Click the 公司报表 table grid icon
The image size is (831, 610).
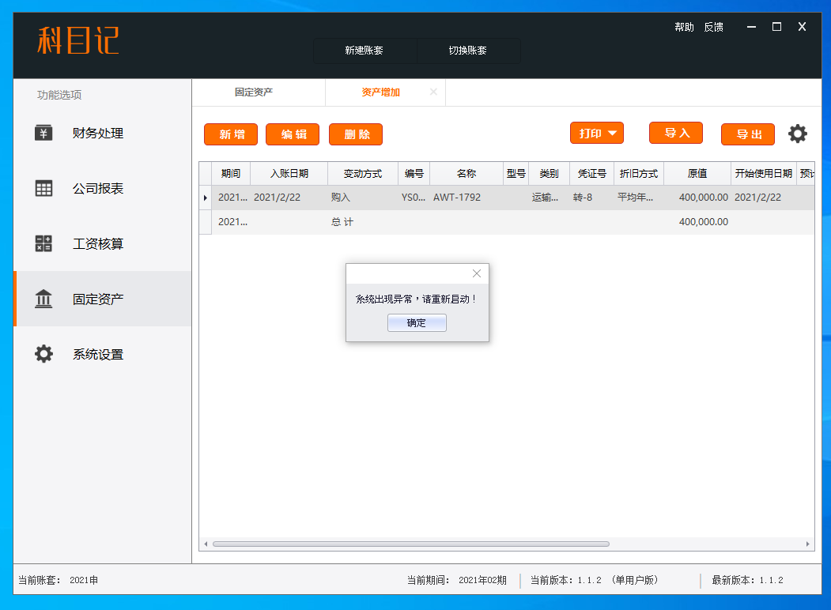(x=43, y=188)
